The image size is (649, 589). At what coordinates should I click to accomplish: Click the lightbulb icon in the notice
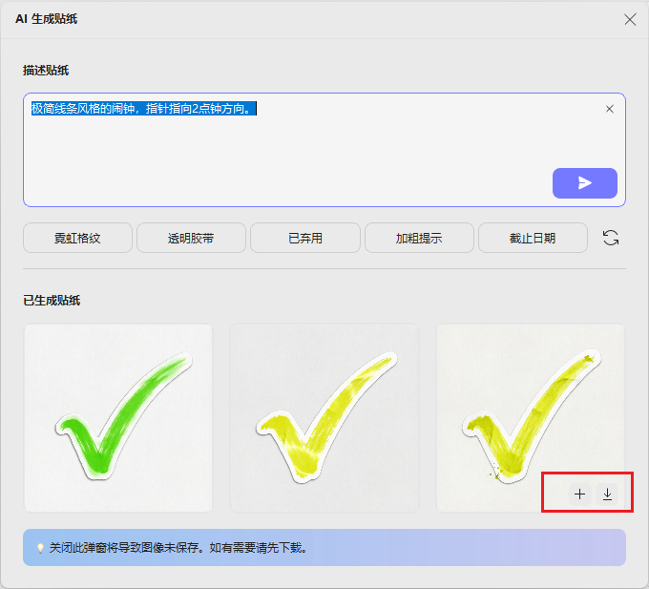point(40,548)
